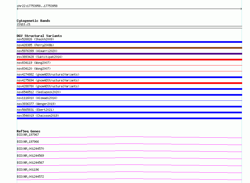This screenshot has height=183, width=250.
Task: Click the RefSeq Genes track heading
Action: [x=28, y=131]
